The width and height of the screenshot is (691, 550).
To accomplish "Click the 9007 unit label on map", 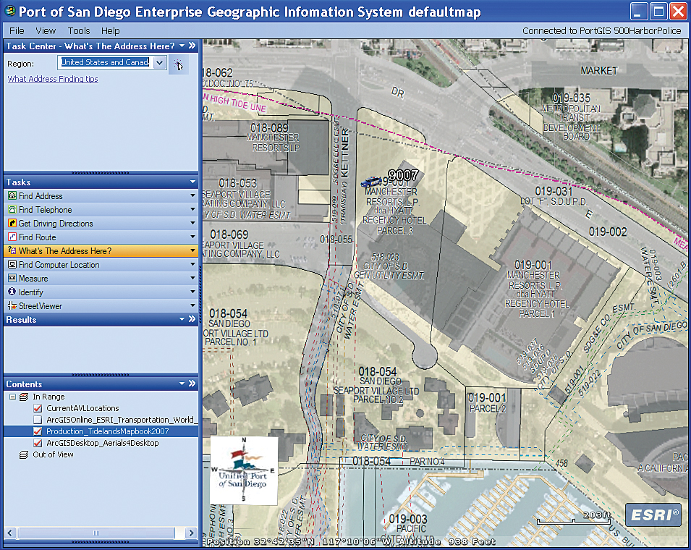I will (403, 175).
